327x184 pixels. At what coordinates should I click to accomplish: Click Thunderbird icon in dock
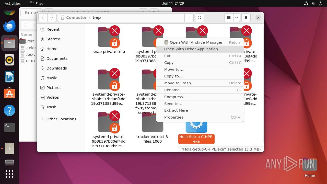point(9,26)
